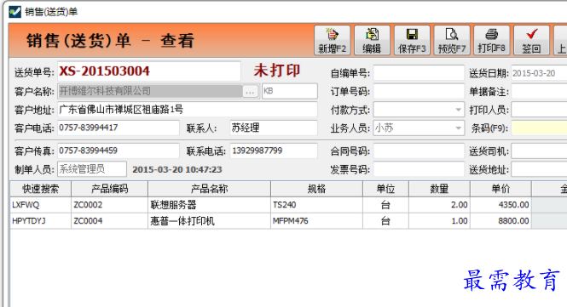The height and width of the screenshot is (307, 567).
Task: Select the 联想服务器 product name cell
Action: [210, 205]
